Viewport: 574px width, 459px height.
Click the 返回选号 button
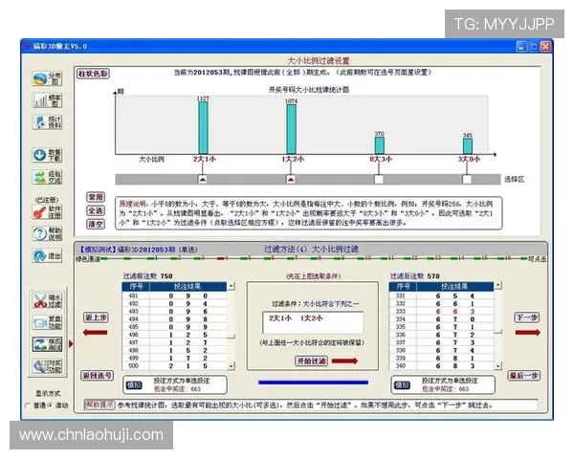coord(97,376)
